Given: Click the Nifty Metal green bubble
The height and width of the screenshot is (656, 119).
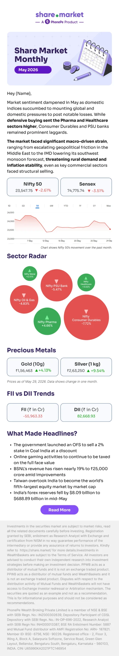Looking at the screenshot, I should tap(30, 274).
